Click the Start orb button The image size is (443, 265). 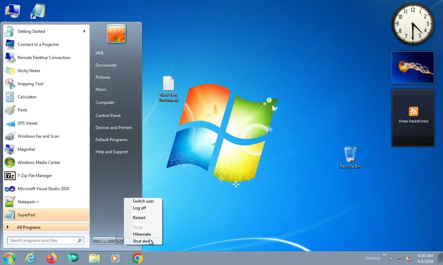9,258
